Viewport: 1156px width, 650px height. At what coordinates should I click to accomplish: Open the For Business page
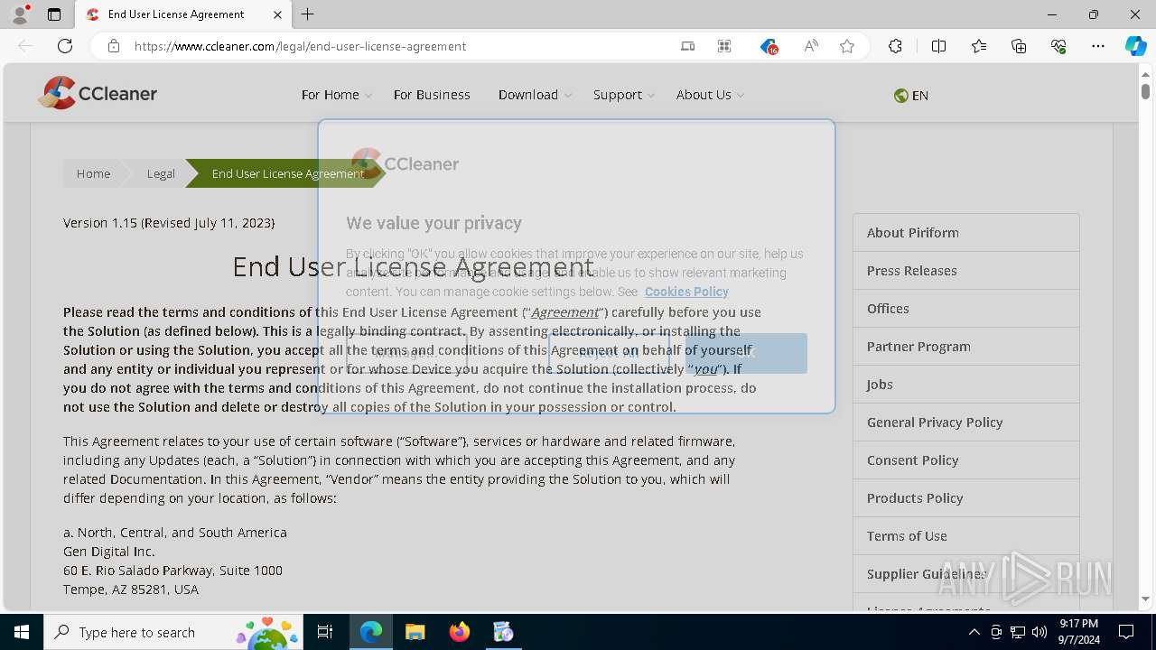pos(432,95)
